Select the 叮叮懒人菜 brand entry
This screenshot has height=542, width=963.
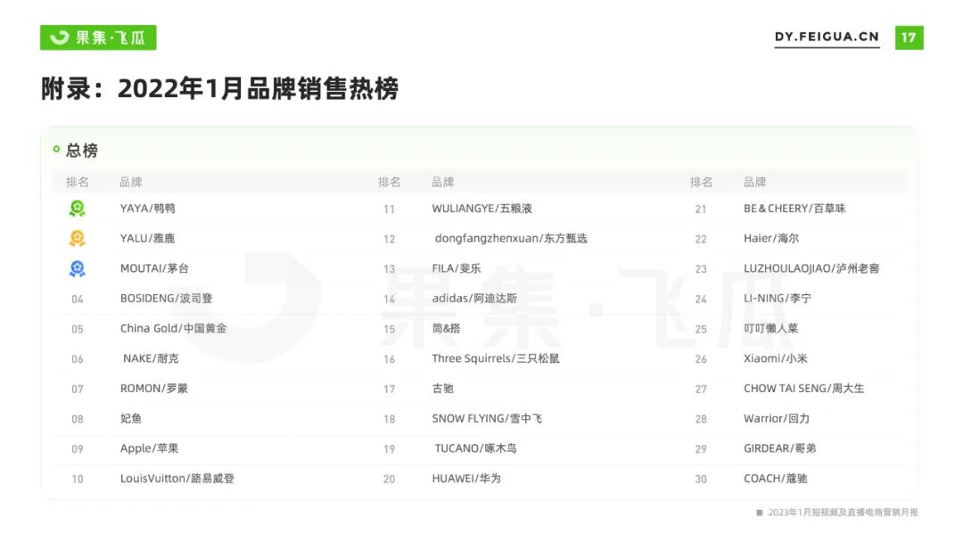tap(770, 328)
